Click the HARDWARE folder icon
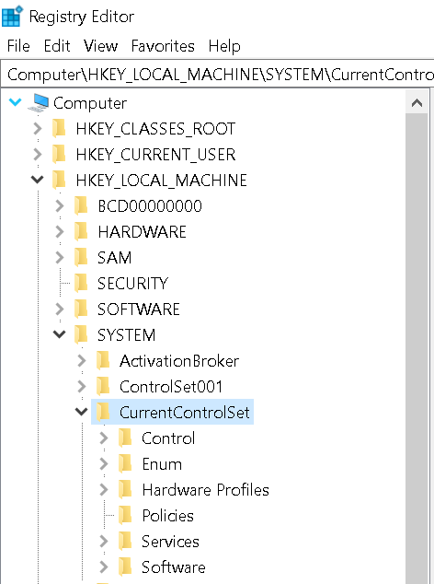Screen dimensions: 434x584 coord(81,231)
